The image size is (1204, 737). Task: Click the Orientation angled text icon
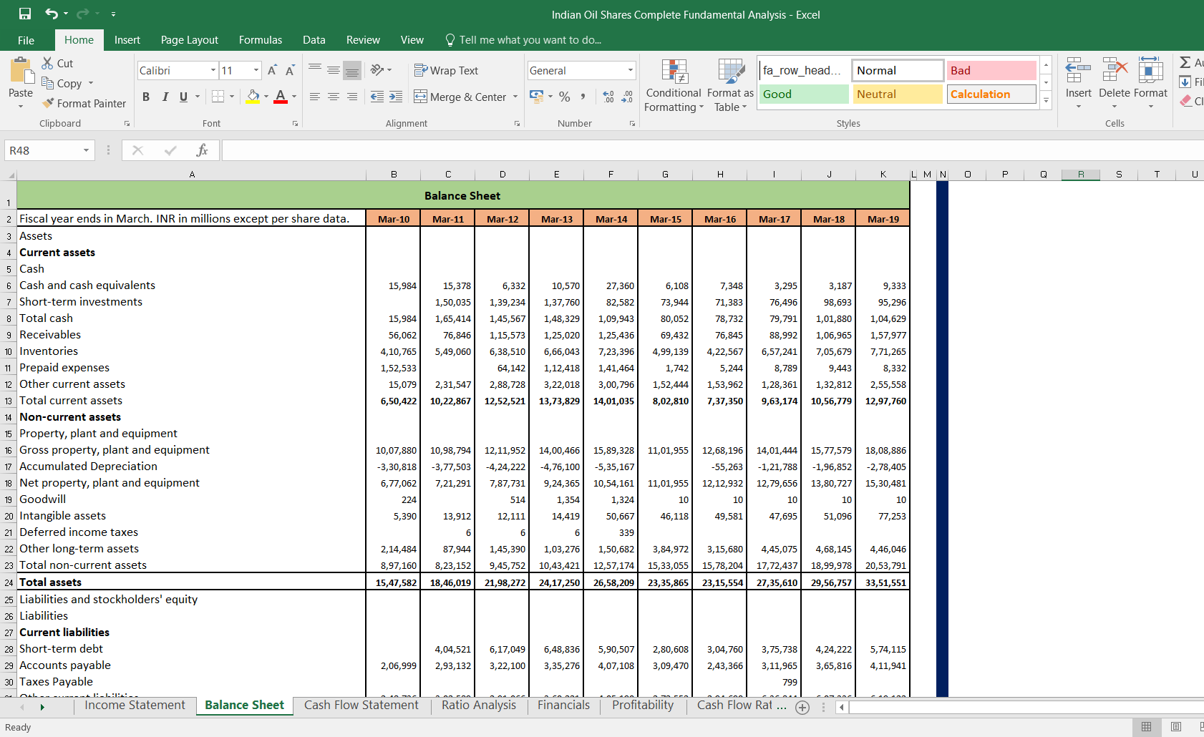pos(377,70)
